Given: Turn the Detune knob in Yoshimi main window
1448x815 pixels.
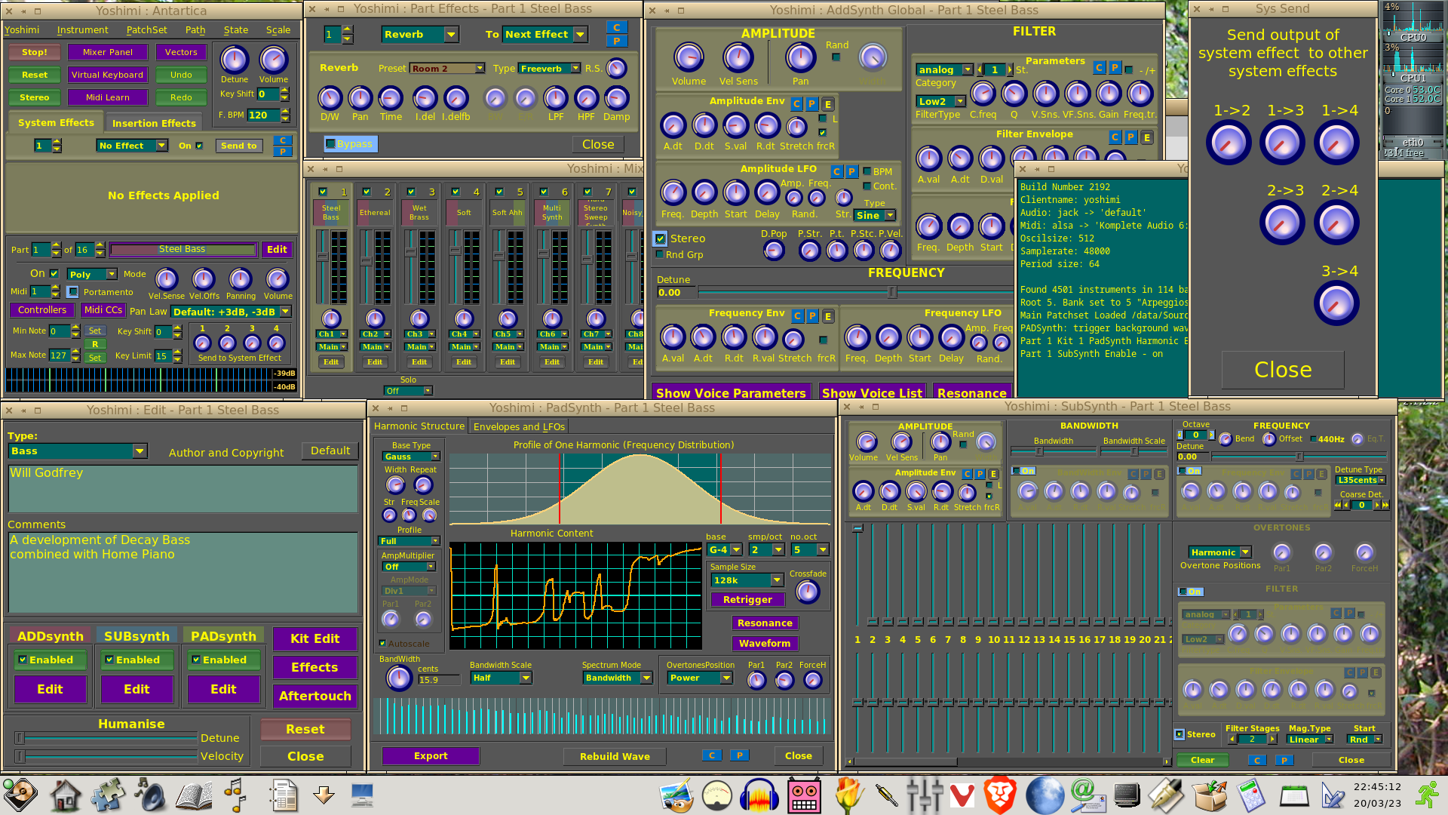Looking at the screenshot, I should coord(234,60).
